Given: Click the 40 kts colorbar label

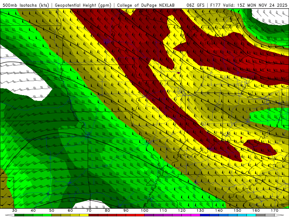Looking at the screenshot, I should 33,210.
